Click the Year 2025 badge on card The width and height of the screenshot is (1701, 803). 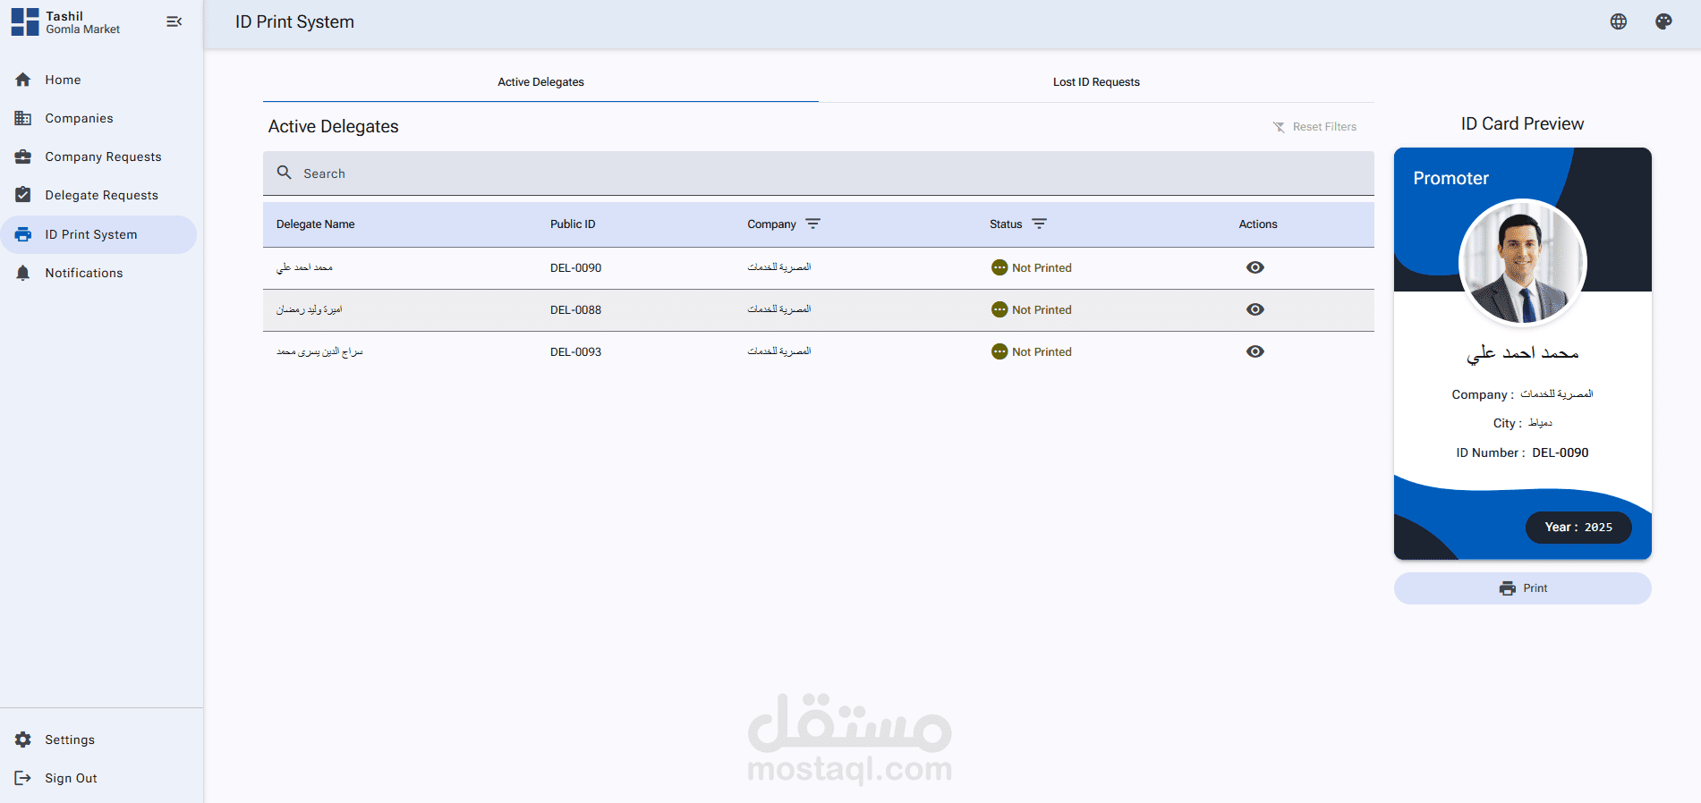click(1578, 528)
